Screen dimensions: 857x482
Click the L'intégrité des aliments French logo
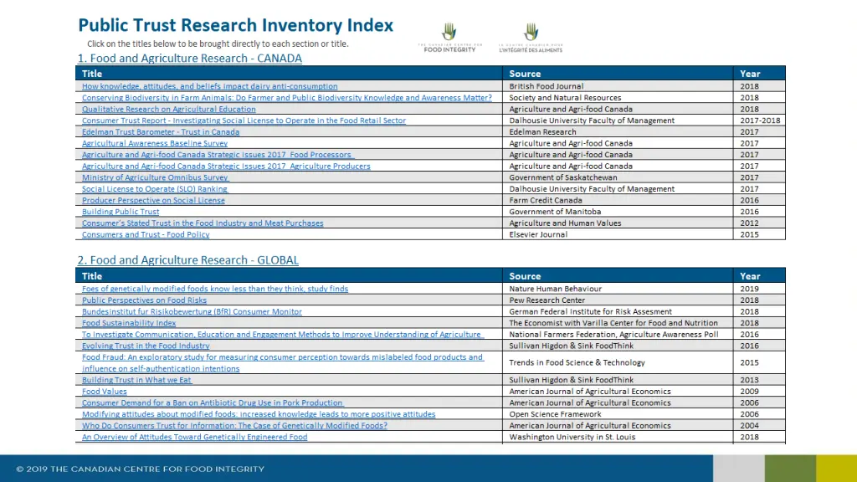530,38
